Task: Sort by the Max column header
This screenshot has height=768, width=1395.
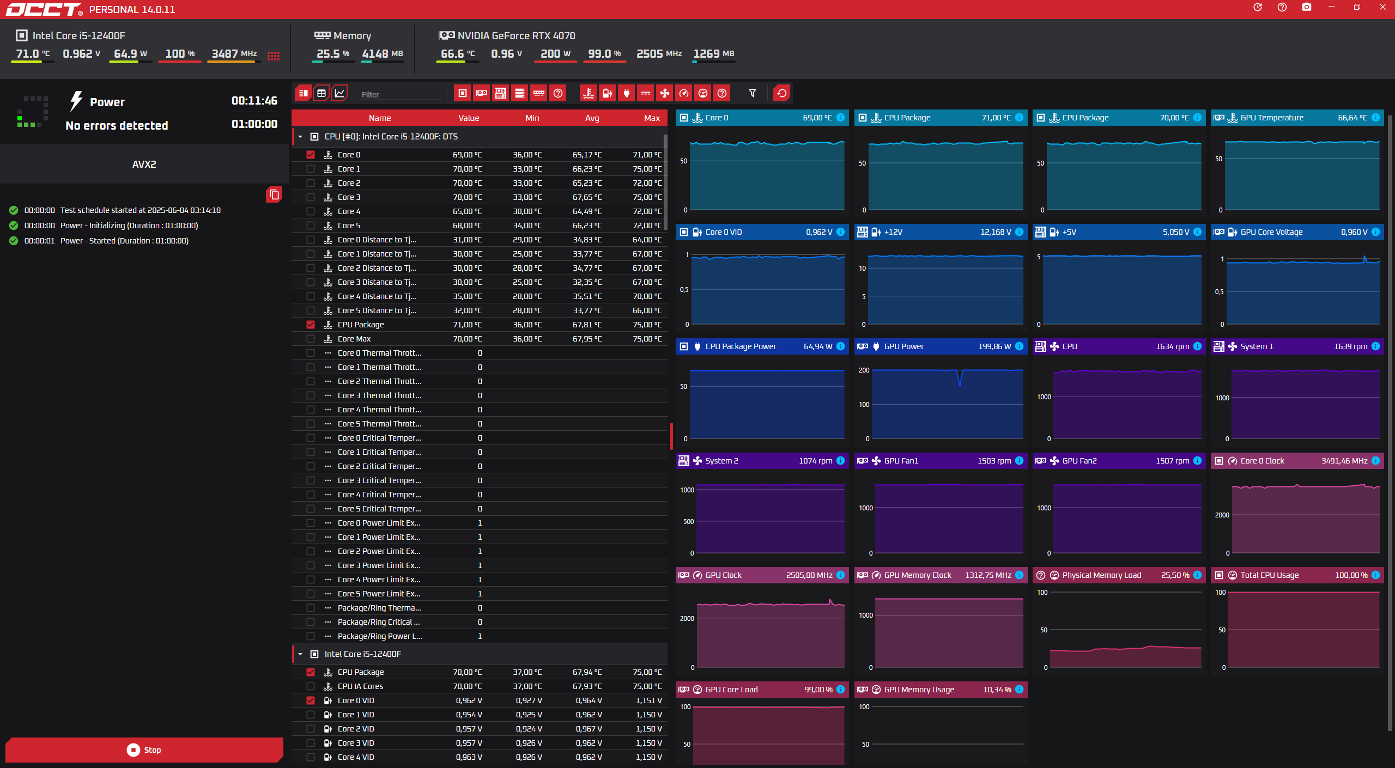Action: (x=652, y=118)
